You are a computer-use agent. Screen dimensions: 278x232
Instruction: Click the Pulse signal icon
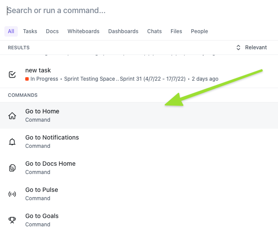tap(12, 194)
